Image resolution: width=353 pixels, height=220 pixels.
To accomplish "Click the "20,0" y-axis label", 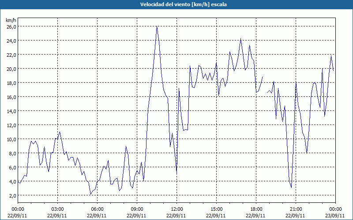I will pyautogui.click(x=11, y=69).
